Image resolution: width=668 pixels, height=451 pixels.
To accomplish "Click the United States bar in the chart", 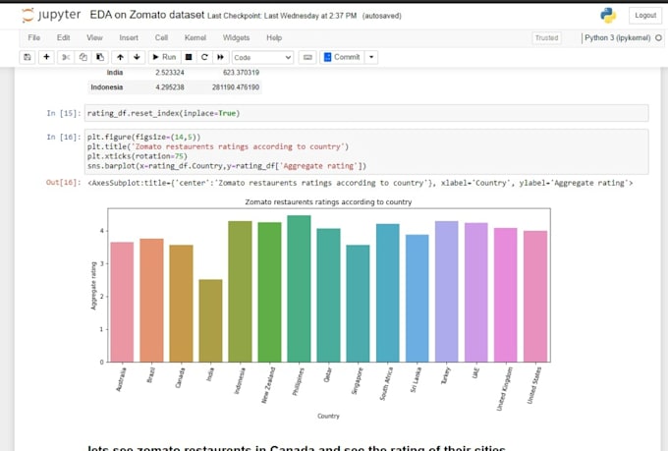I will (535, 297).
